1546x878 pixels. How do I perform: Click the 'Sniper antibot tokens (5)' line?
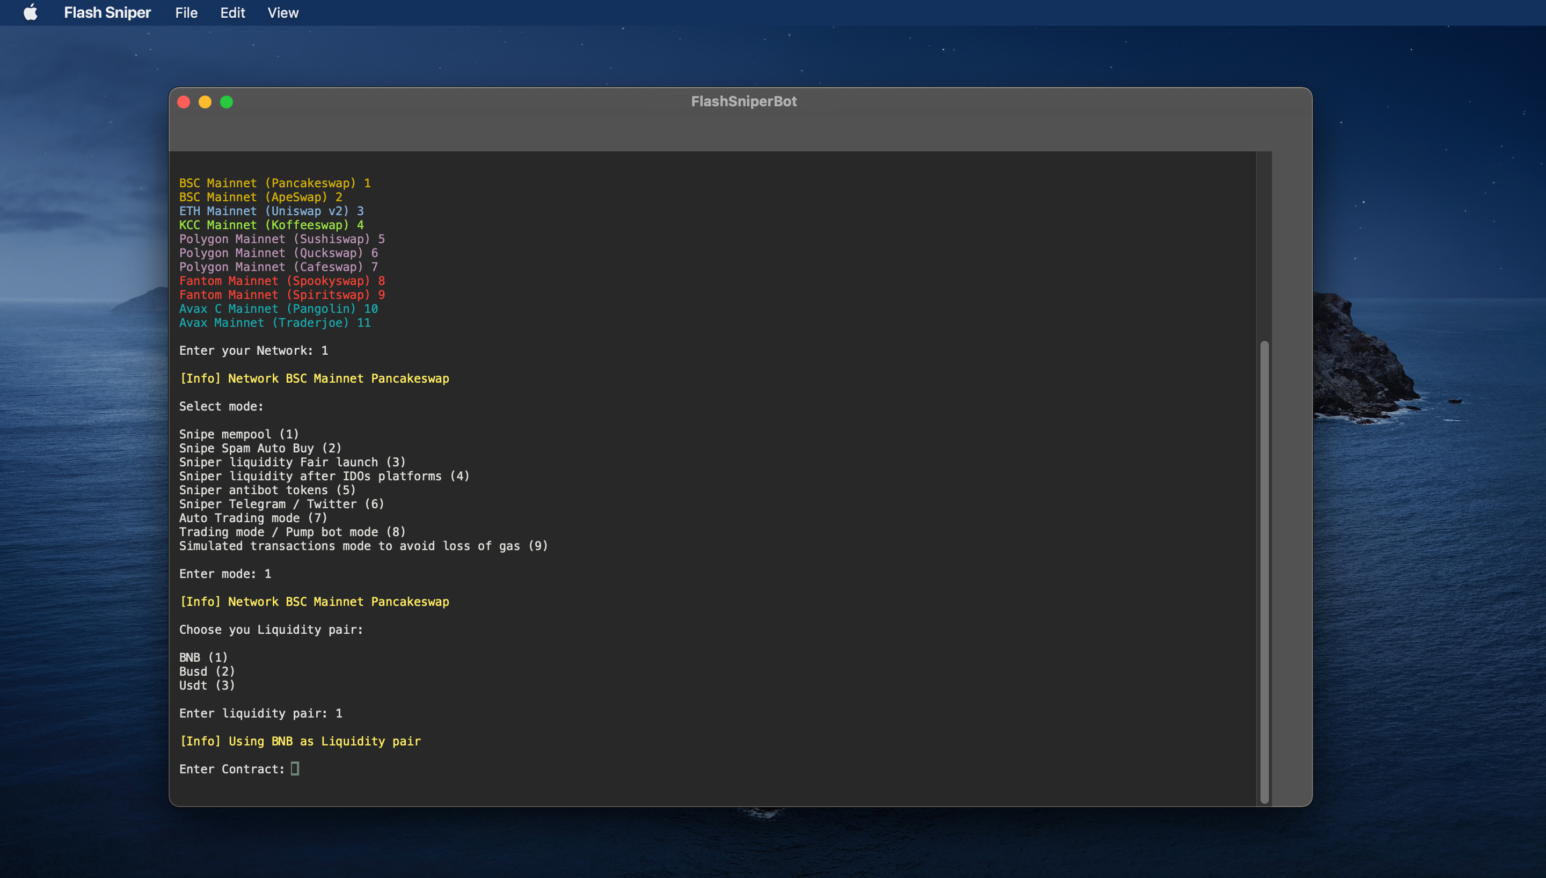pyautogui.click(x=268, y=489)
